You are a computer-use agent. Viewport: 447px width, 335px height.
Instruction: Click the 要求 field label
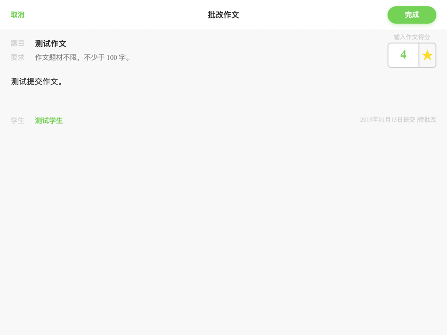pos(17,58)
